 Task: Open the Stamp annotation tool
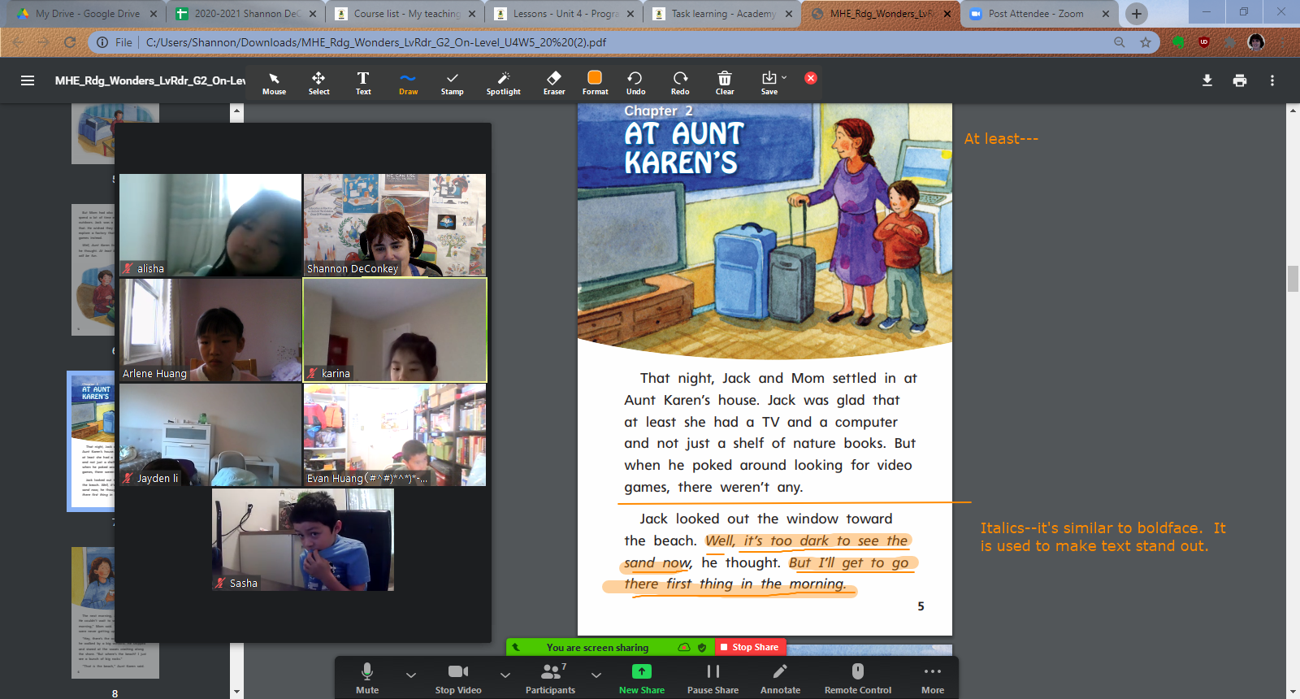pos(452,83)
